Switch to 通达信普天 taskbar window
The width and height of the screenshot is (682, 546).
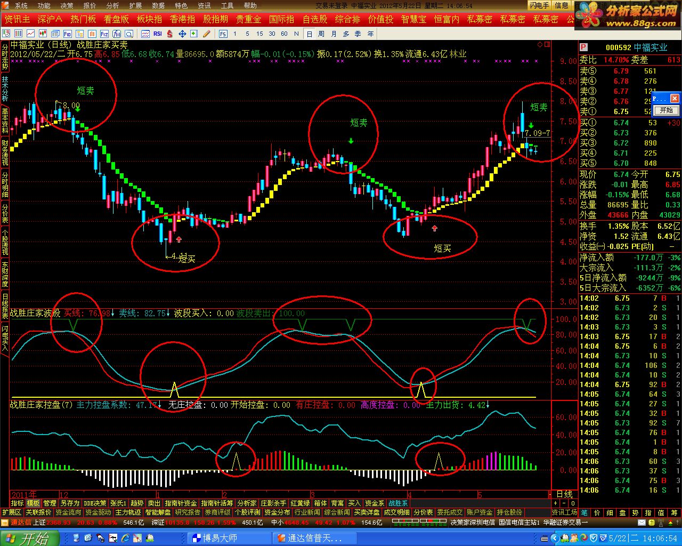coord(314,538)
